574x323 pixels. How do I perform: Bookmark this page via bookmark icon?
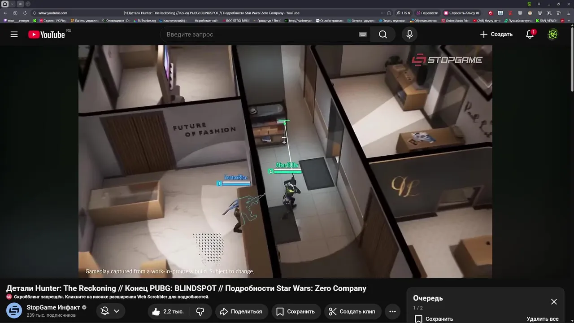389,13
